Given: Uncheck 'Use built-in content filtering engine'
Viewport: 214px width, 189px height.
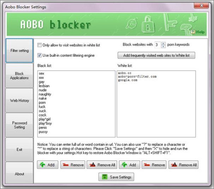Looking at the screenshot, I should (40, 55).
